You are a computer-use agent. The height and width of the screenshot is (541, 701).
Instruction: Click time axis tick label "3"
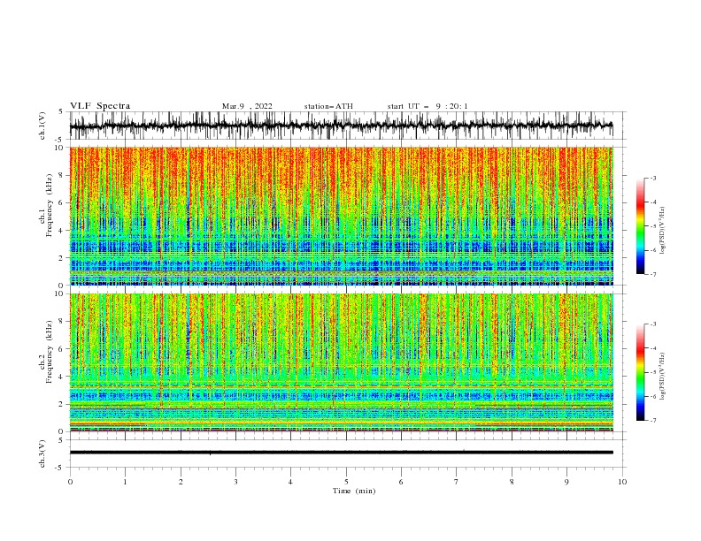coord(235,482)
